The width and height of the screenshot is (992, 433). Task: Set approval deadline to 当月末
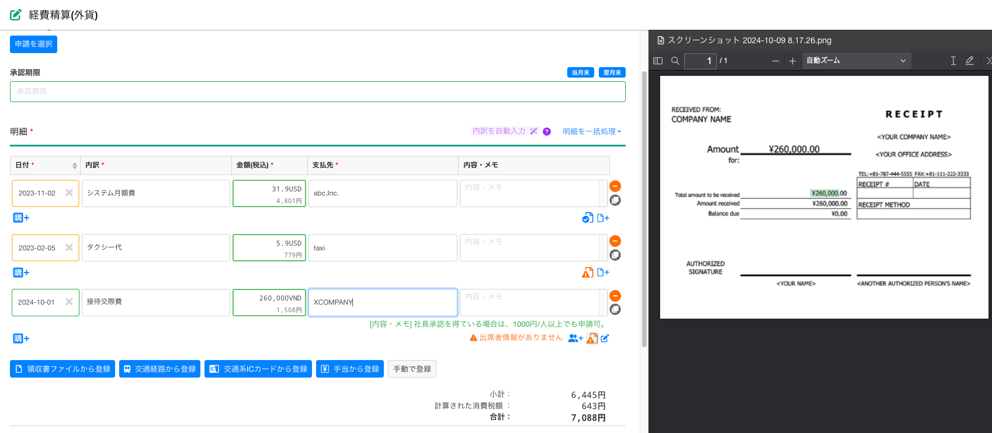[581, 72]
